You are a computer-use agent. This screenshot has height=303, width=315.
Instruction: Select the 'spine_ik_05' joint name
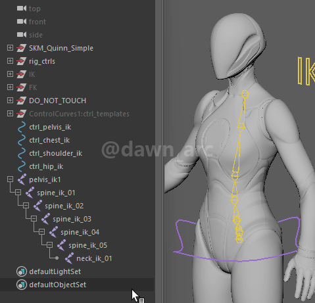pos(87,245)
